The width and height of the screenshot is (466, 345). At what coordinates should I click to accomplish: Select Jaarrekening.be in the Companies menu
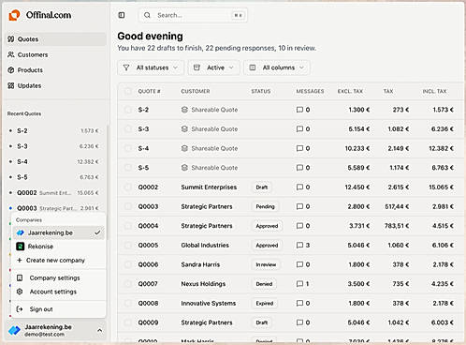tap(59, 232)
